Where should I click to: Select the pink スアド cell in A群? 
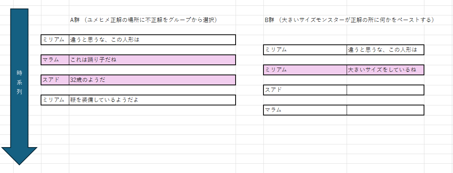[55, 80]
